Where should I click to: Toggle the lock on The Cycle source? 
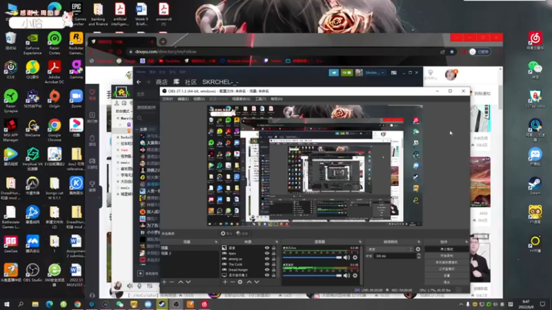(273, 265)
